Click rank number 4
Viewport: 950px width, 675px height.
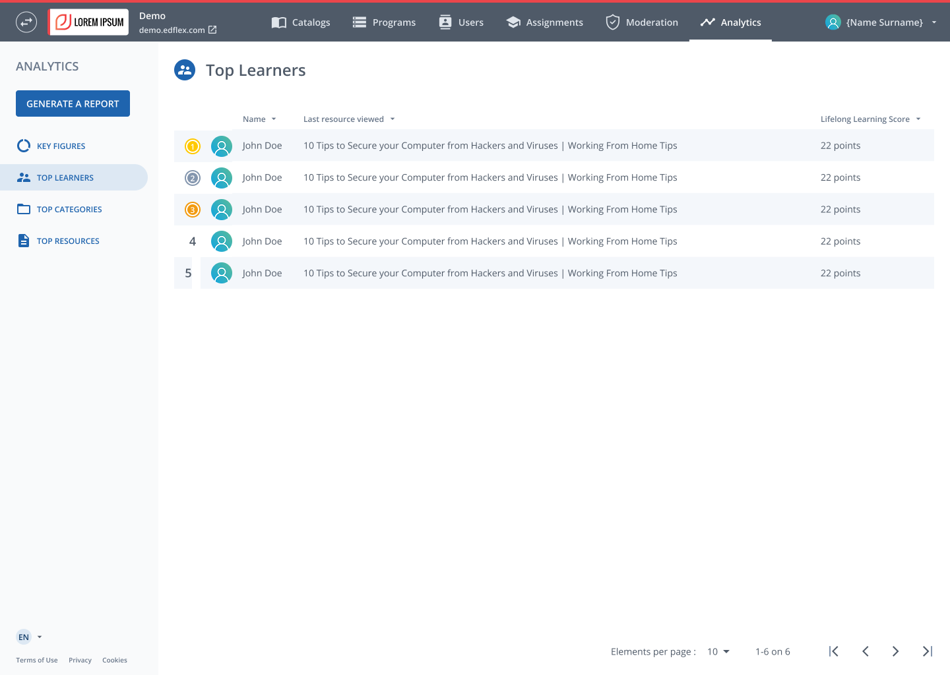click(193, 241)
